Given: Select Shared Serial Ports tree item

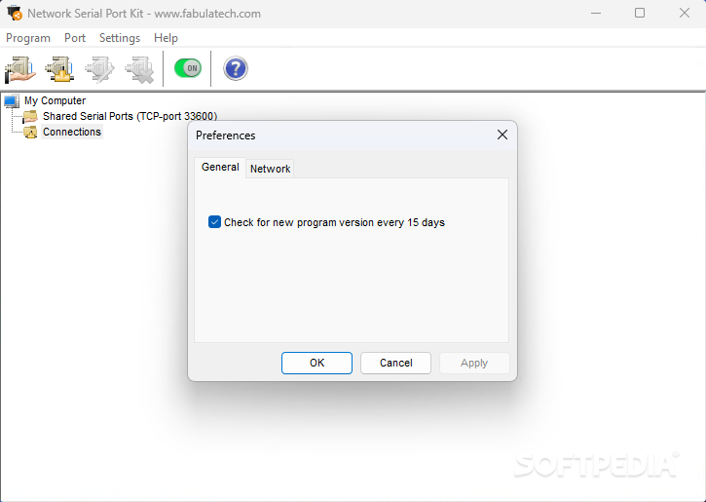Looking at the screenshot, I should point(130,116).
